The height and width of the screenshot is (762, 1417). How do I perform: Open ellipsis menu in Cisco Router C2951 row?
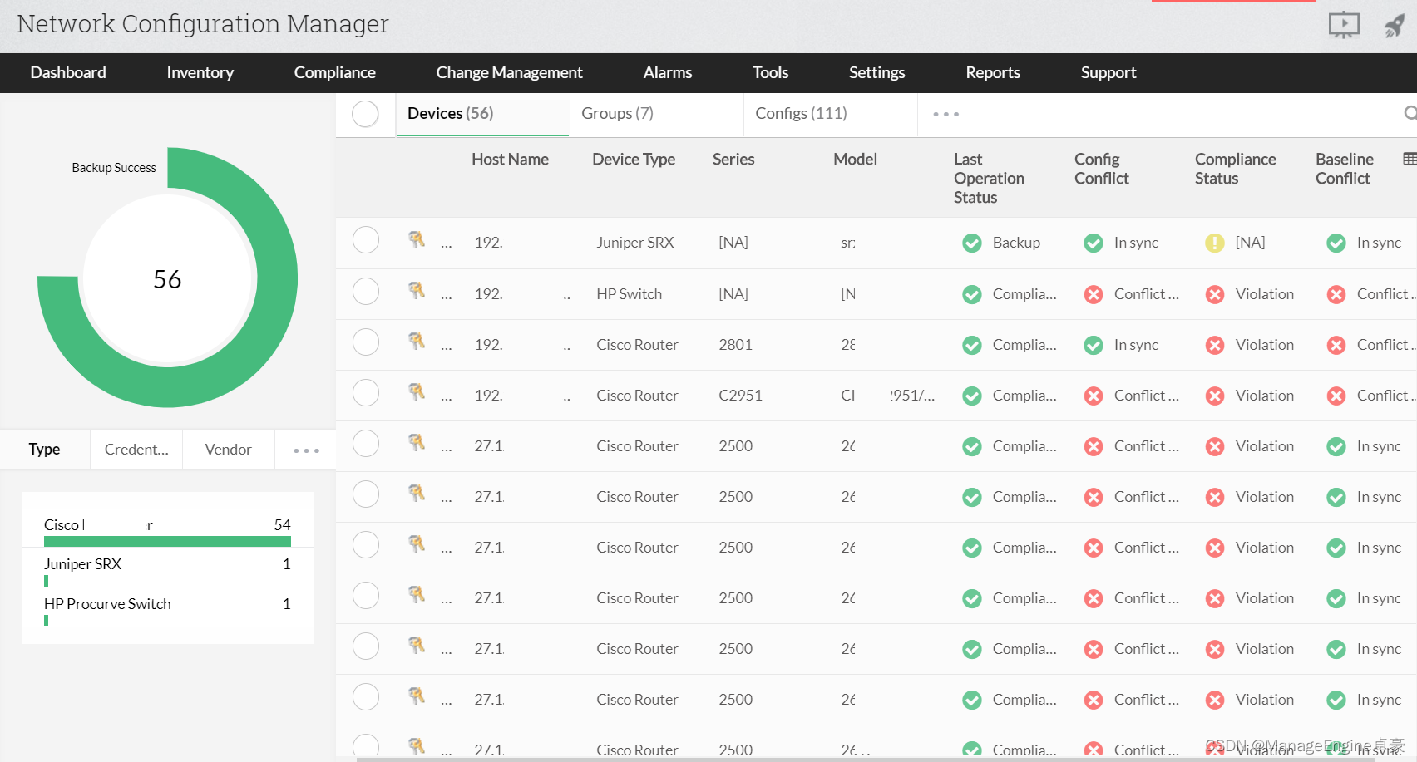tap(447, 398)
